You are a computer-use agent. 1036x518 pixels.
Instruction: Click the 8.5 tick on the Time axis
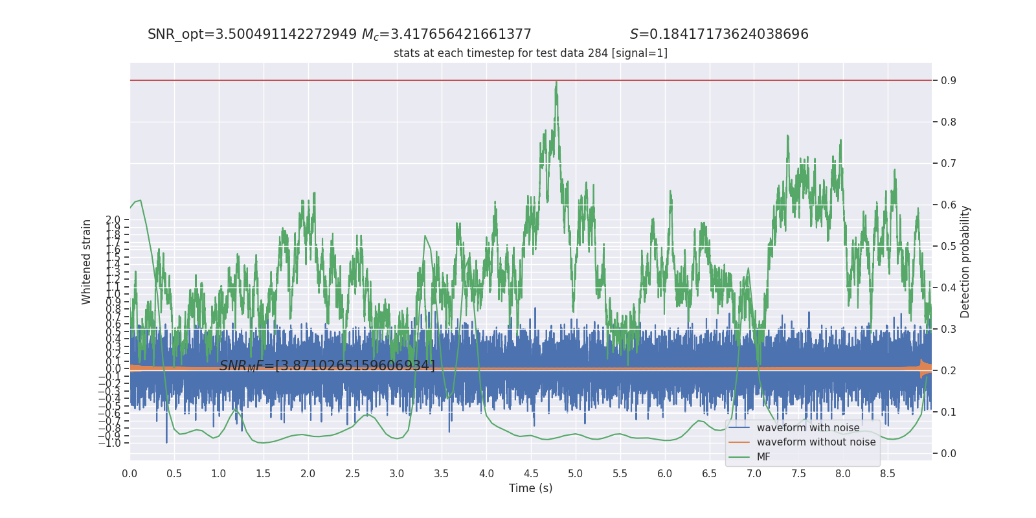[x=888, y=474]
